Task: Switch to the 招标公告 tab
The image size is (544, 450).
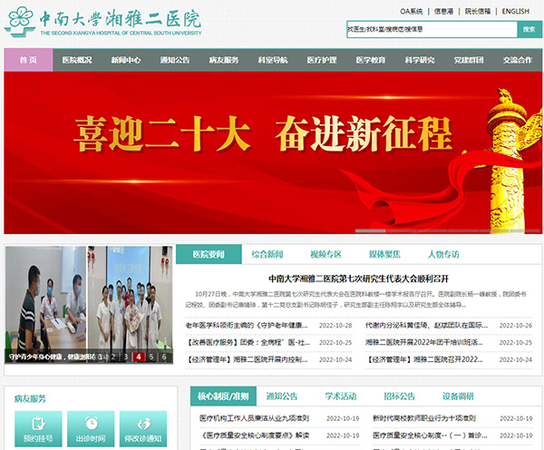Action: click(399, 396)
